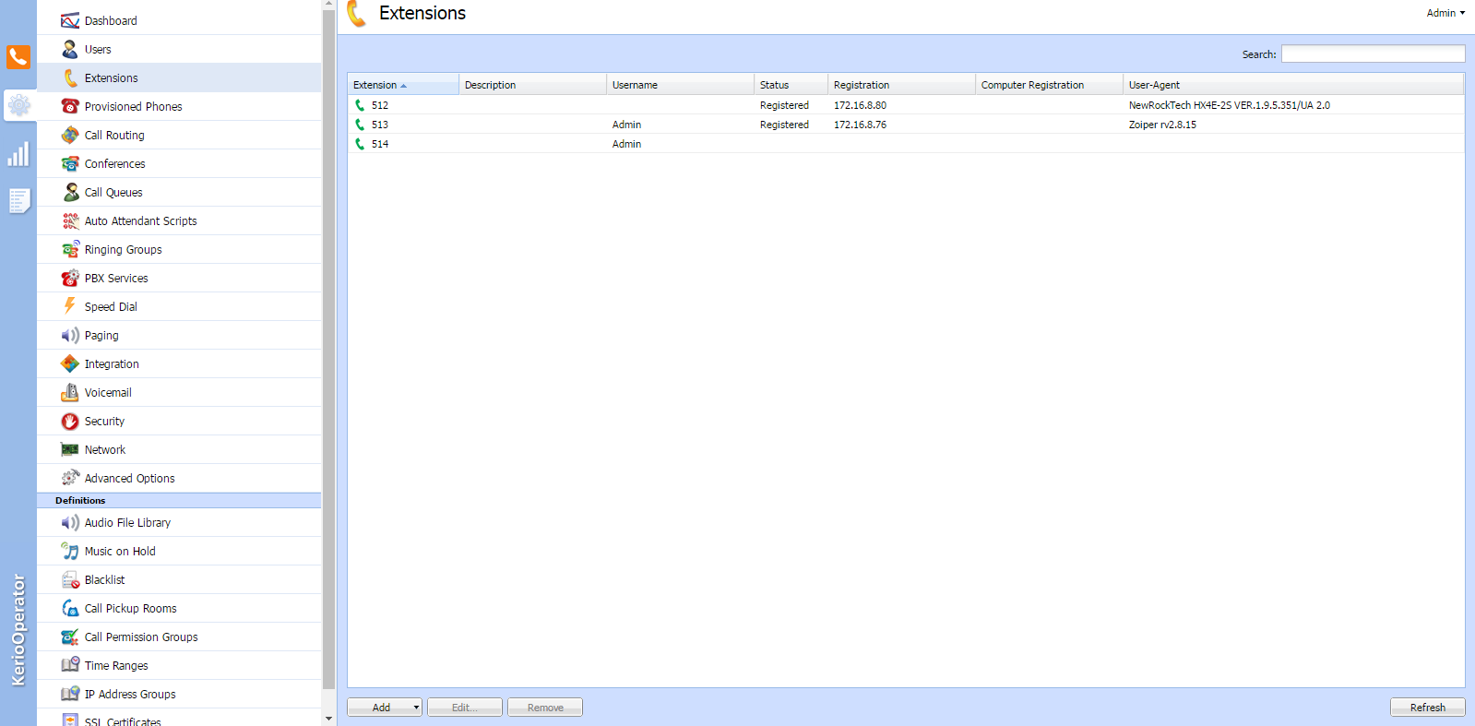Click the sidebar scroll up arrow

[x=329, y=5]
